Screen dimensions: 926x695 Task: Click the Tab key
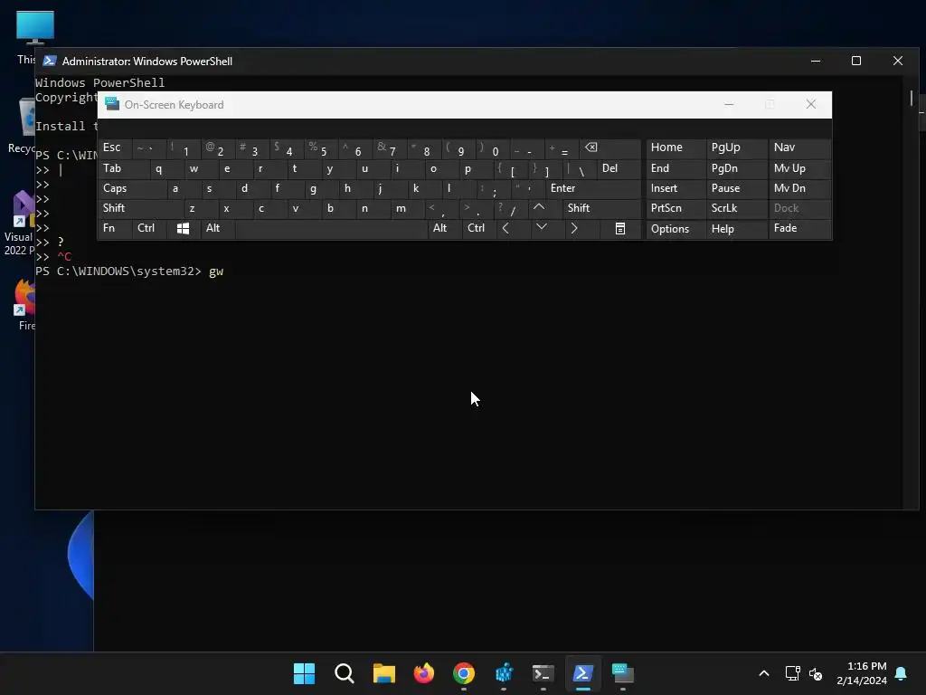[123, 168]
